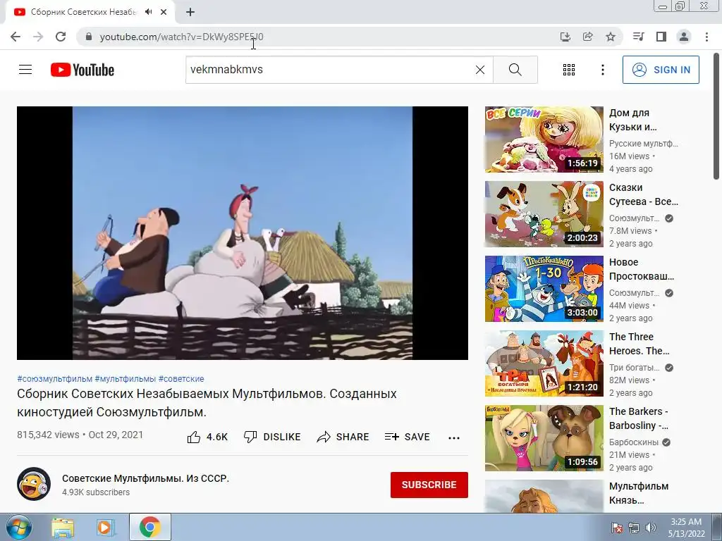Viewport: 722px width, 541px height.
Task: Click the title Сказки Сутеева - Все...
Action: [643, 194]
